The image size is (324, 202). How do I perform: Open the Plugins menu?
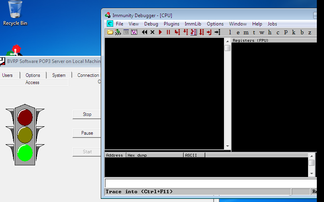click(x=171, y=24)
